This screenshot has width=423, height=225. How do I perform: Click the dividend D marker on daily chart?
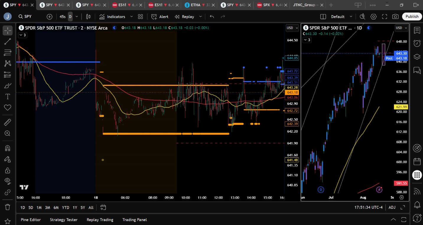point(321,190)
